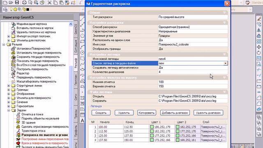Select 'Отметка в точке' tree item

pyautogui.click(x=32, y=114)
